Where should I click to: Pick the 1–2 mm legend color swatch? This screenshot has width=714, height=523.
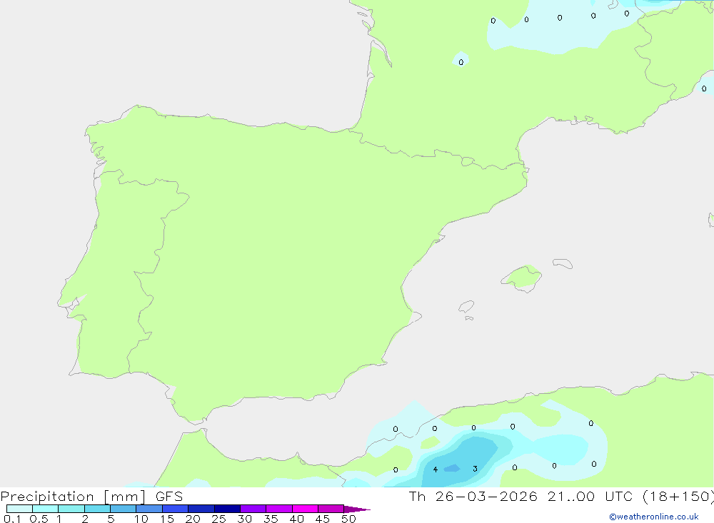[71, 509]
